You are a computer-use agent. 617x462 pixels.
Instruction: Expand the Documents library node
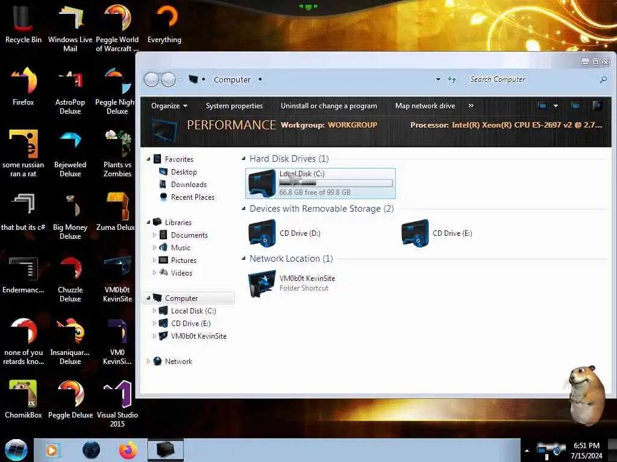point(154,235)
